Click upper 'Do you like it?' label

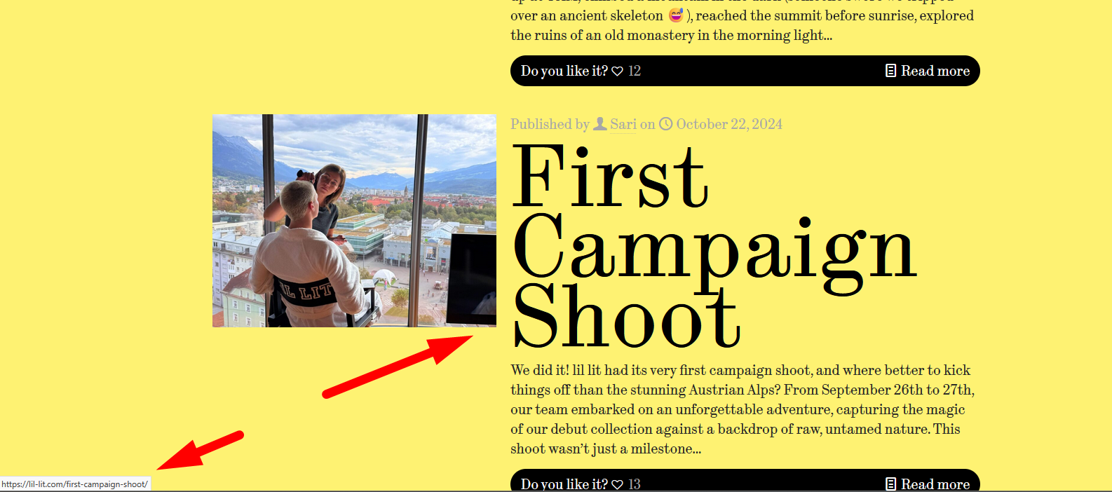564,71
